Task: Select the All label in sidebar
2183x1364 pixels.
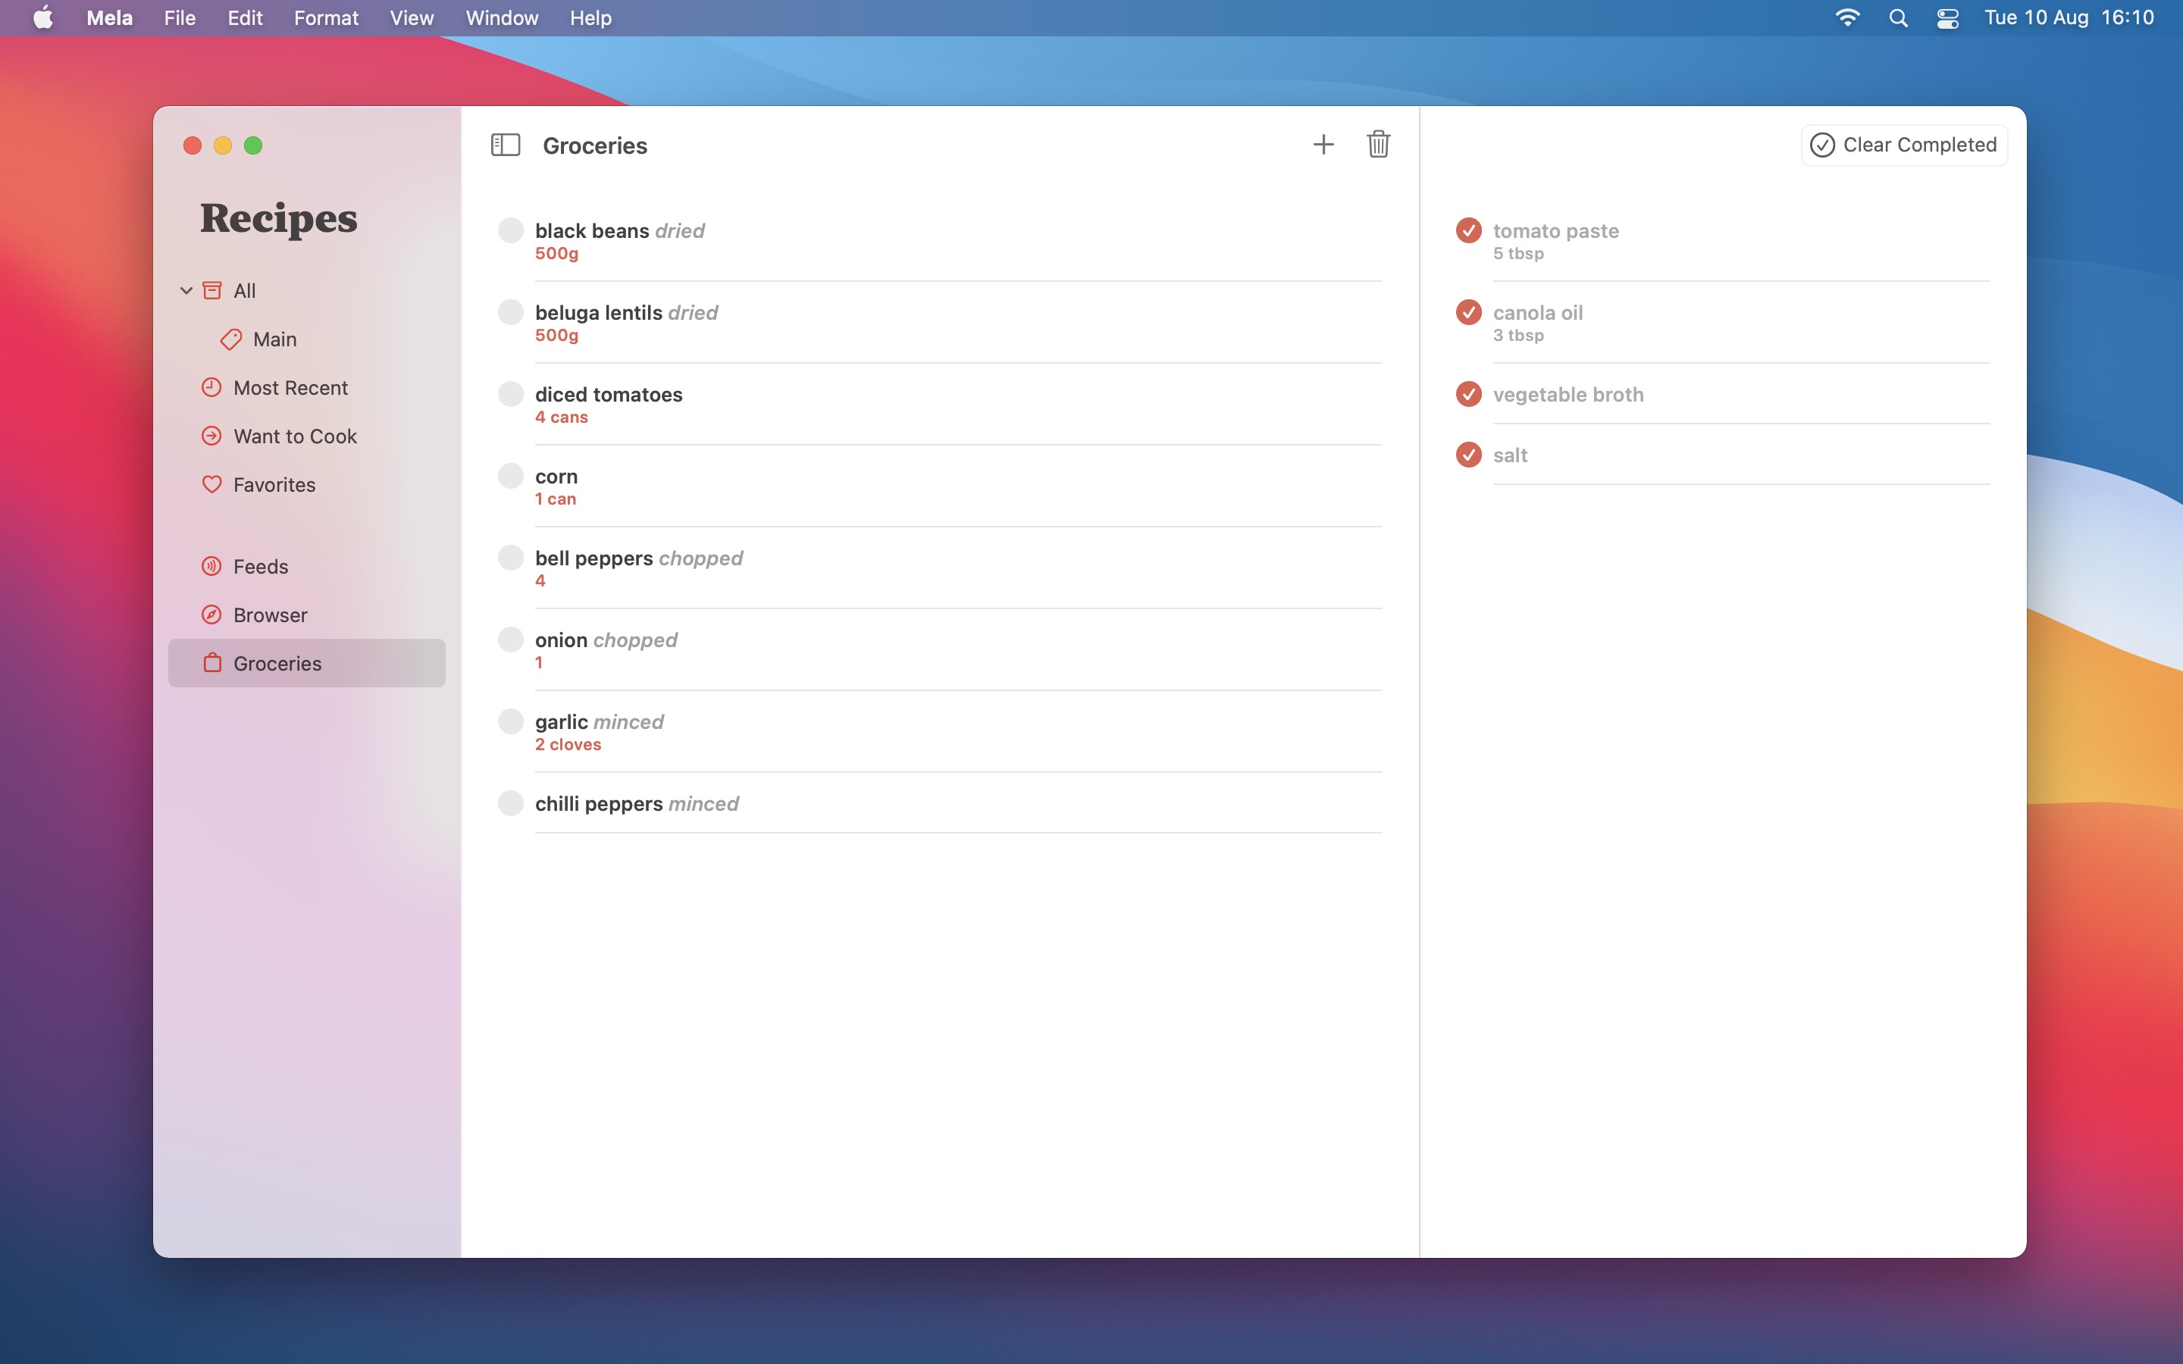Action: point(245,290)
